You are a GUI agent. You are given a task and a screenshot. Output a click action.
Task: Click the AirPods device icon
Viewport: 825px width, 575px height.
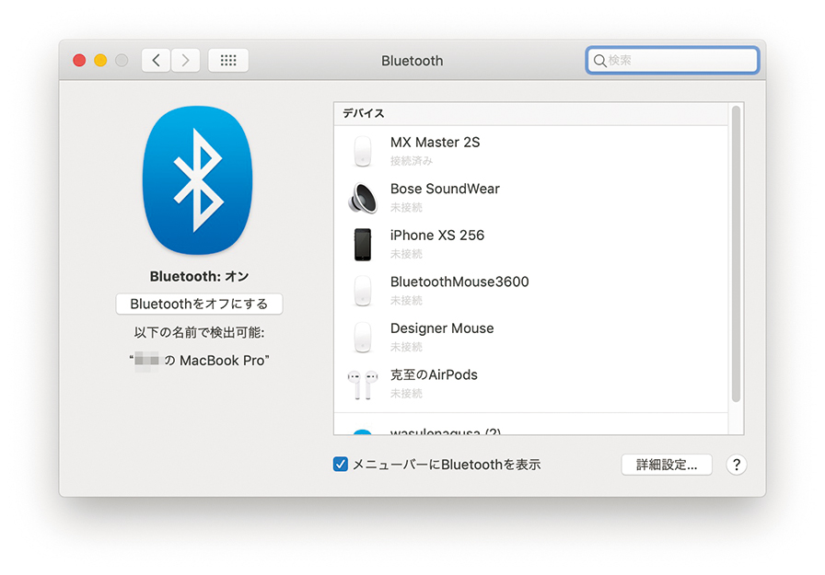363,384
